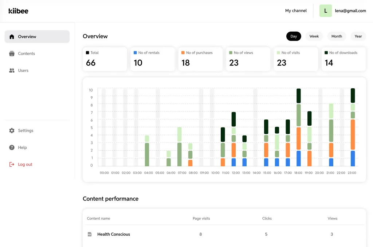This screenshot has width=373, height=247.
Task: Click the Overview home icon in sidebar
Action: coord(12,37)
